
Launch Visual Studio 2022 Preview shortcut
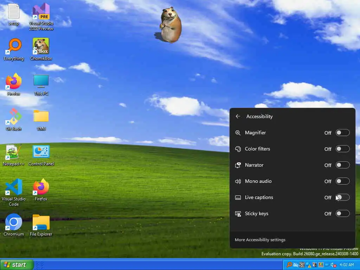[x=41, y=17]
